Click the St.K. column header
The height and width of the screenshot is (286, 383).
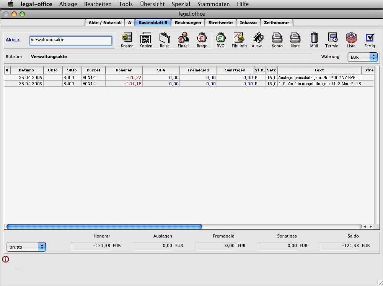[x=260, y=70]
